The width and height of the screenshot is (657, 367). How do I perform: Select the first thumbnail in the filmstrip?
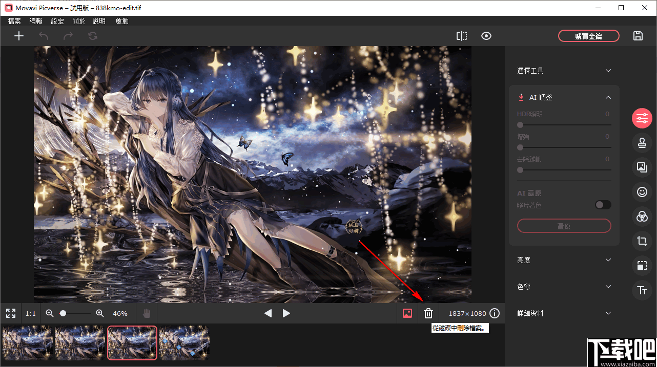(x=28, y=342)
